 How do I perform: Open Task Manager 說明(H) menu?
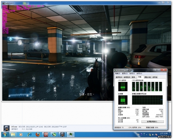click(x=139, y=74)
